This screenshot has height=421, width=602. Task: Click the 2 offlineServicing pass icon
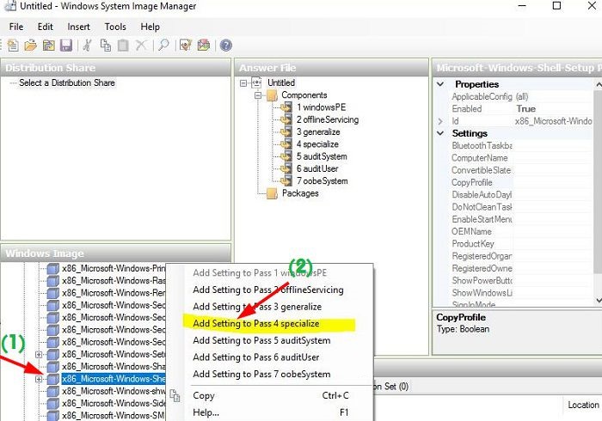coord(286,119)
